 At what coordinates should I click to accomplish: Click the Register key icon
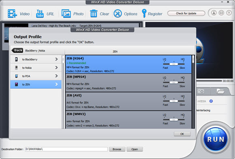tap(144, 13)
